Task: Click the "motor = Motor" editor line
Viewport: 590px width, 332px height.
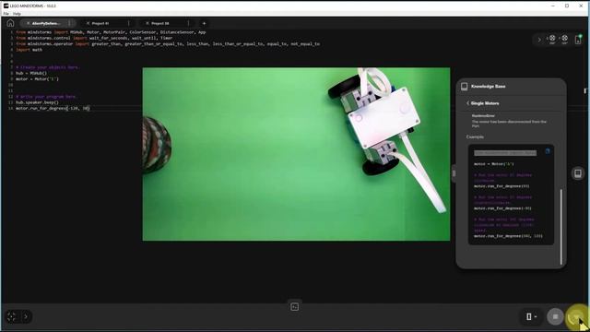Action: [x=37, y=79]
